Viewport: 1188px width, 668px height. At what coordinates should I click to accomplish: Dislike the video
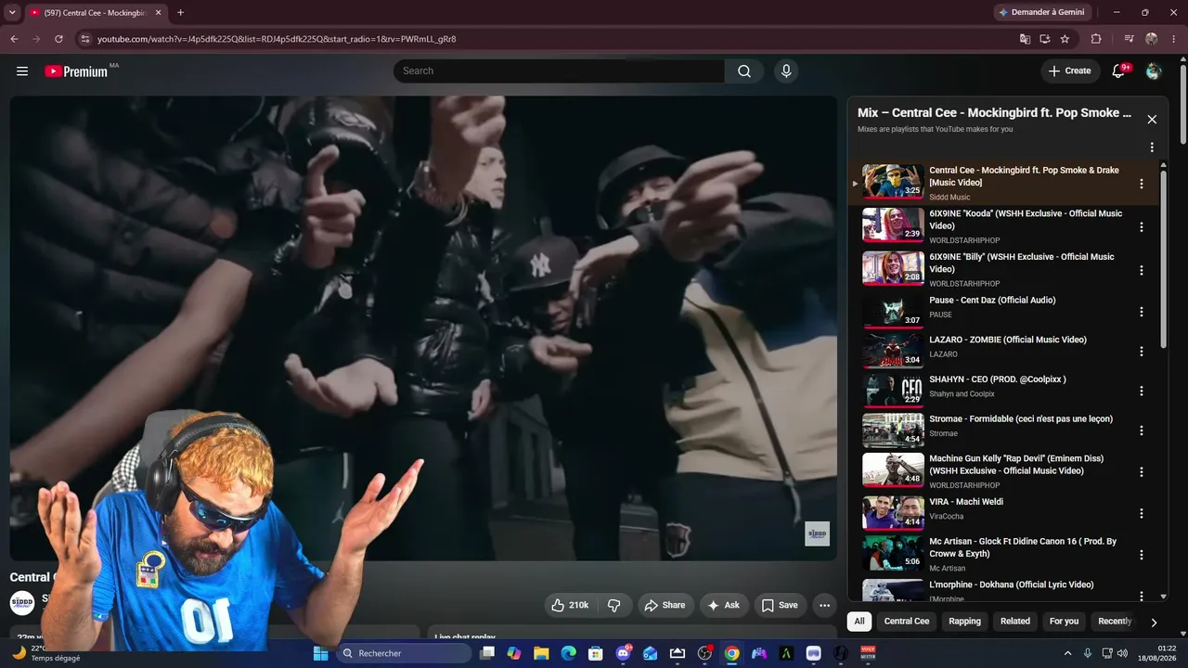[614, 605]
